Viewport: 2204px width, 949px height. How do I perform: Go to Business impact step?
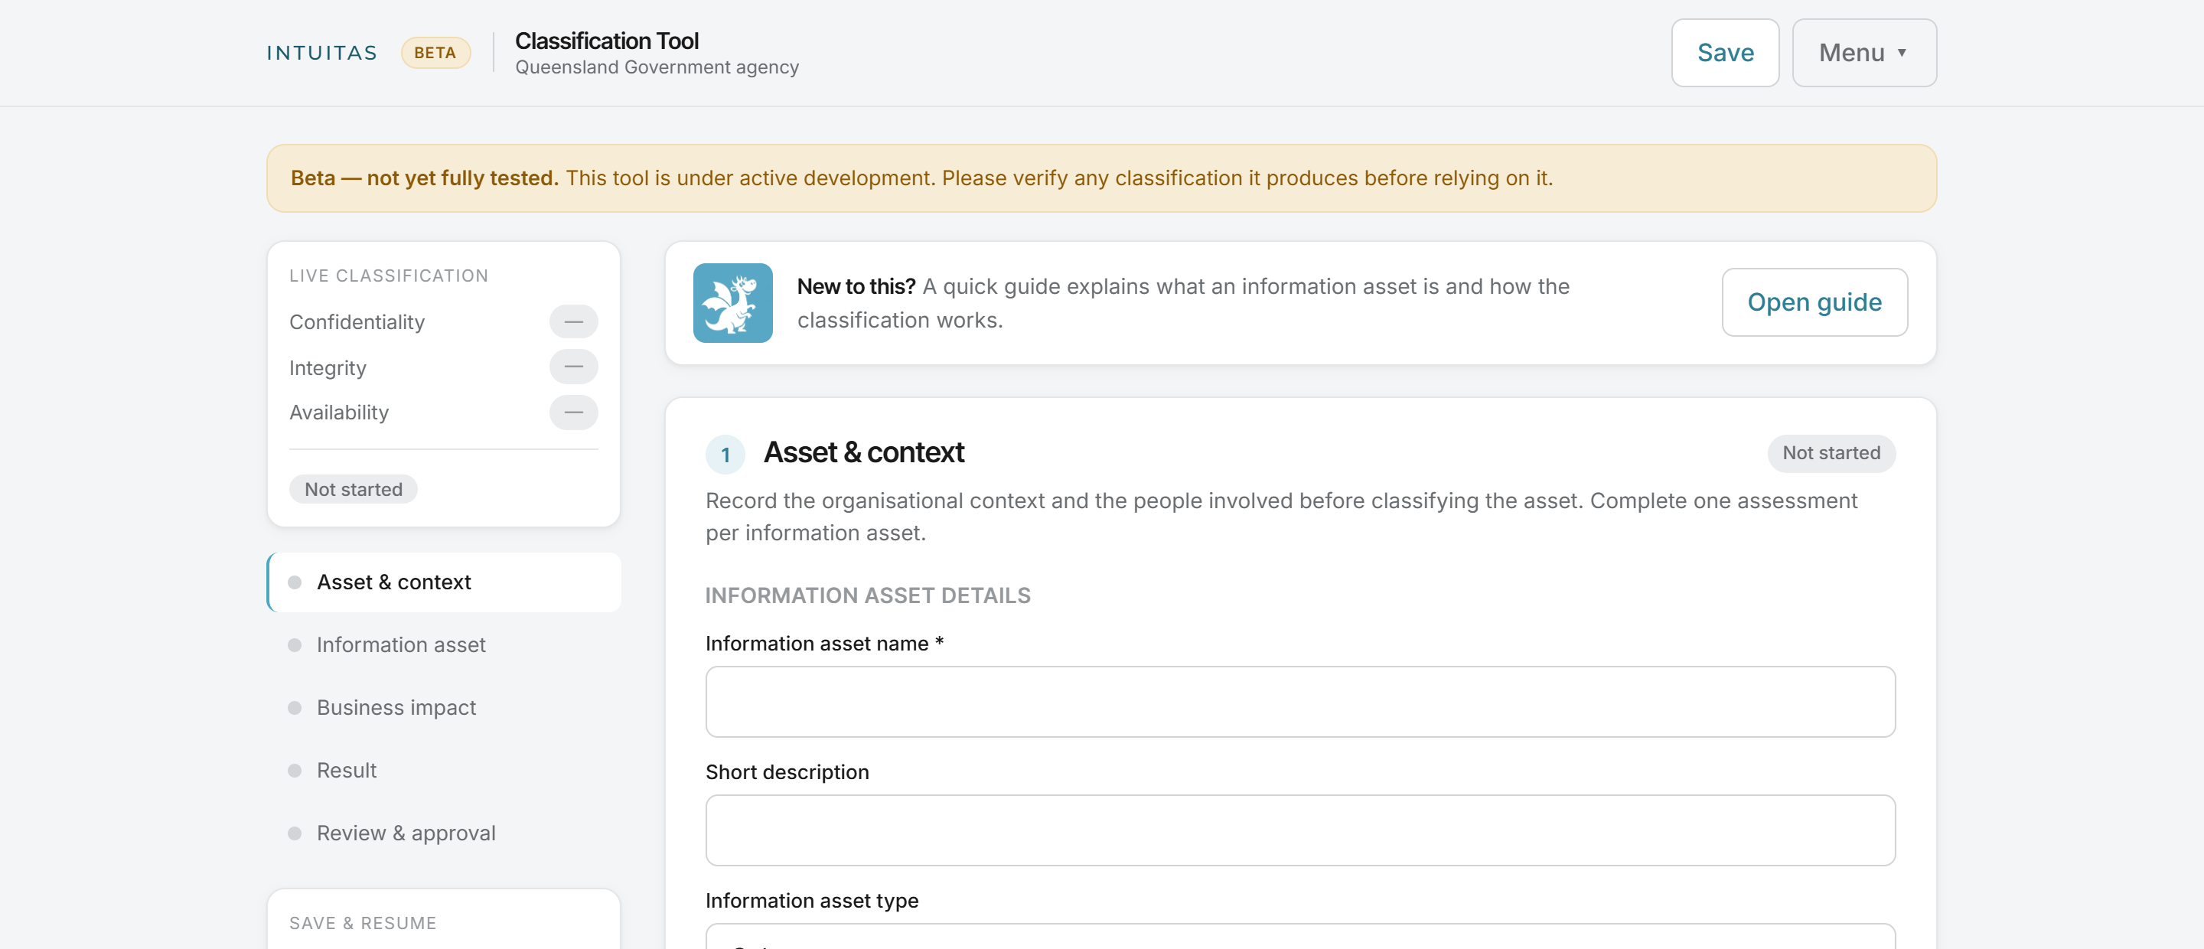coord(443,708)
